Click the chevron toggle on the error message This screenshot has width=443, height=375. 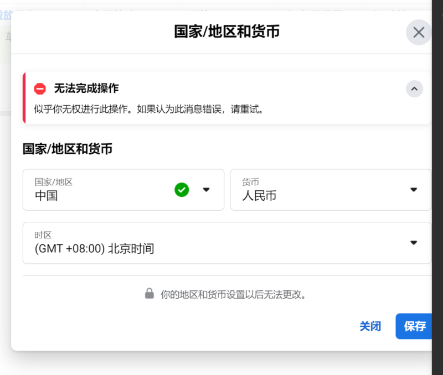coord(414,88)
